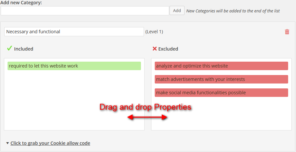Click the 'Drag and drop Properties' red text

coord(145,107)
